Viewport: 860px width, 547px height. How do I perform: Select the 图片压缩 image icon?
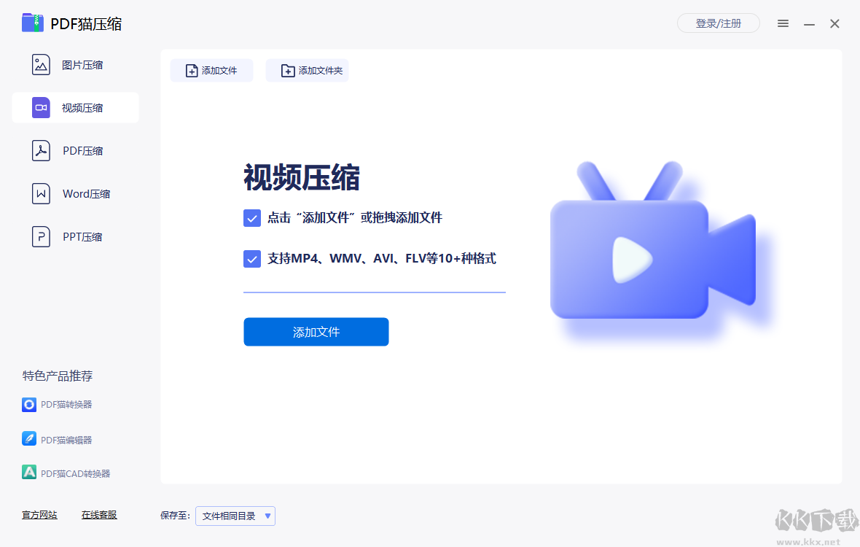click(41, 65)
